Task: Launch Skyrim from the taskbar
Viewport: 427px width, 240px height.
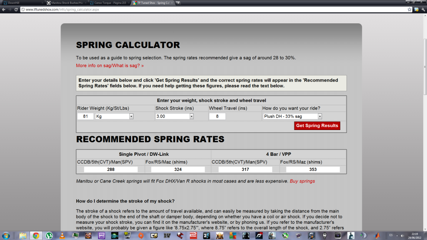Action: (x=324, y=236)
